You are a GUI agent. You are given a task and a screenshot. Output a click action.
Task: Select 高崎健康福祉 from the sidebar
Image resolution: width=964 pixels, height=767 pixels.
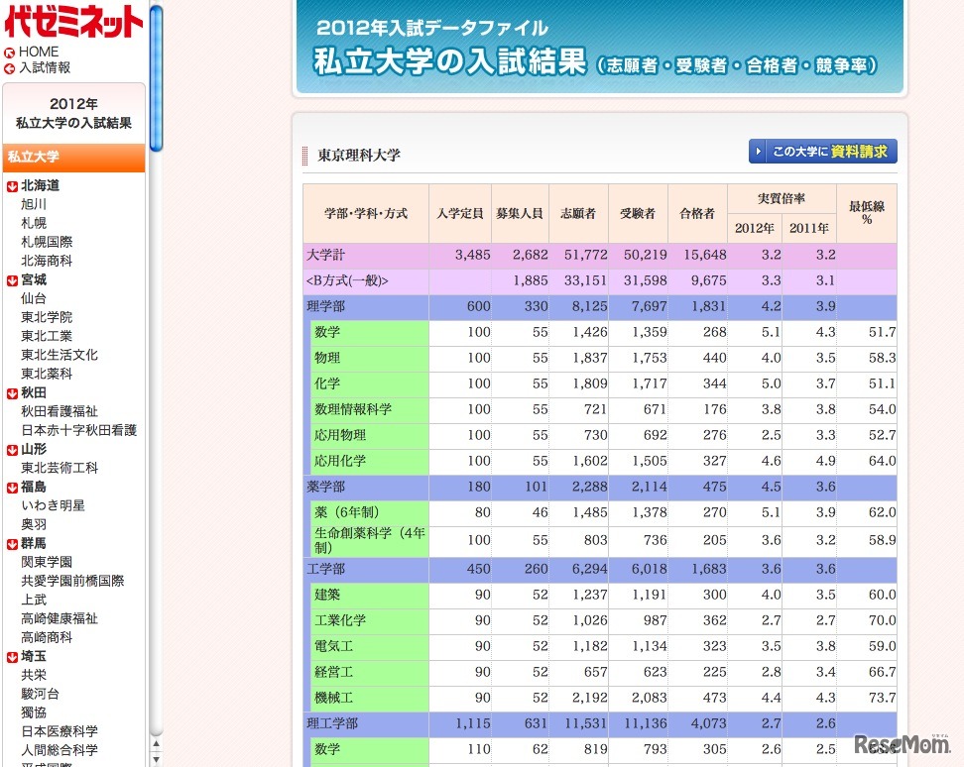[60, 618]
